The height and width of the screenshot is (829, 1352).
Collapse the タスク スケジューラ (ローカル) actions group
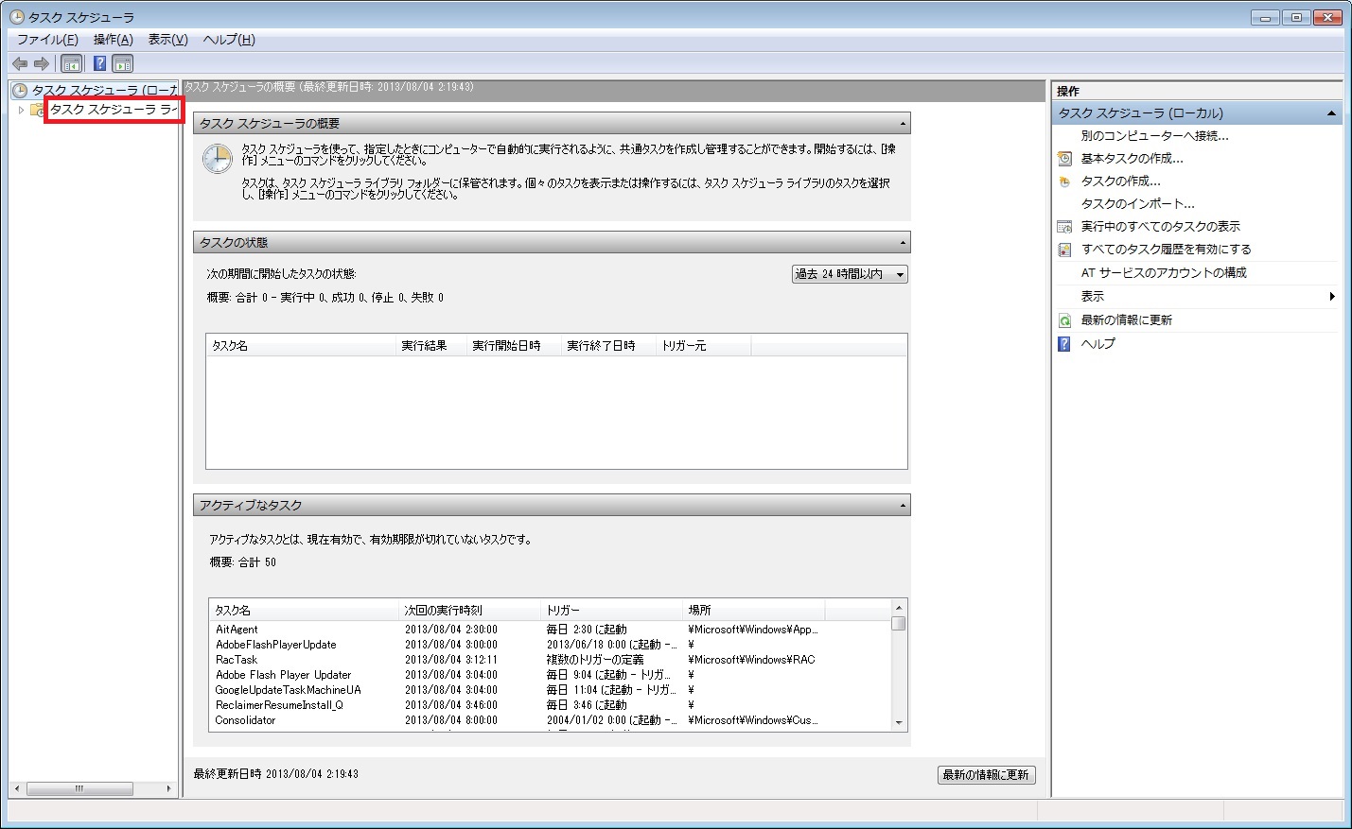coord(1331,113)
